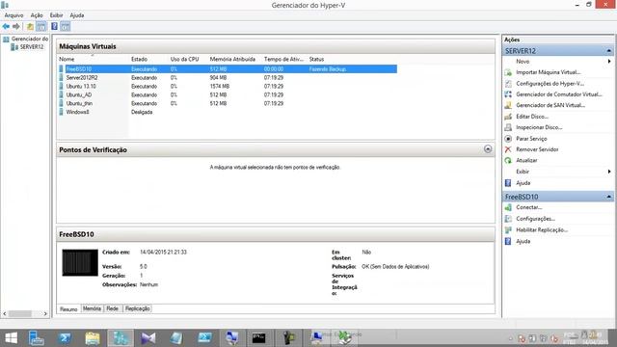
Task: Switch to the Memória tab
Action: pos(92,308)
